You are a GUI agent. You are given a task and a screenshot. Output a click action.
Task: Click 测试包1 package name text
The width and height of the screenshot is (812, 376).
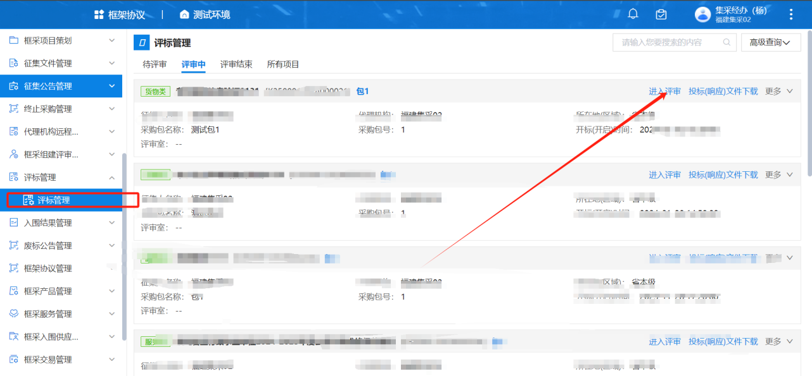click(x=205, y=130)
